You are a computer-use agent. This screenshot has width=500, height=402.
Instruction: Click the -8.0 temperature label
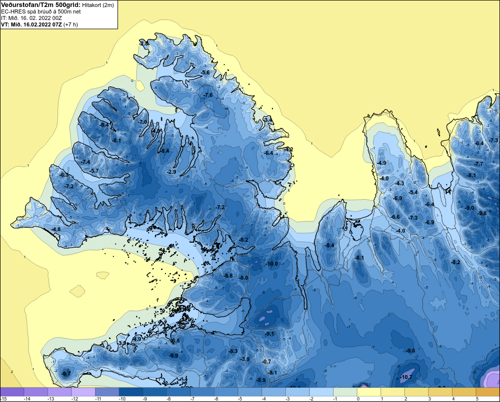click(244, 278)
